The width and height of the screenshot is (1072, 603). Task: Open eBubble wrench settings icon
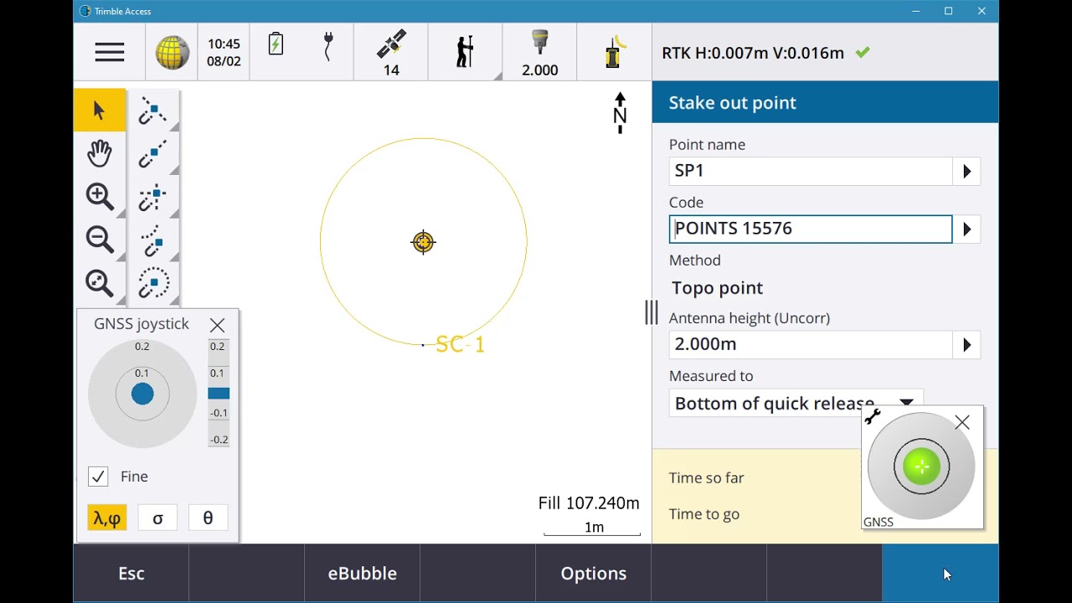pos(873,416)
